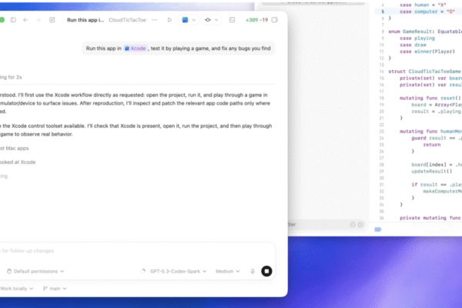
Task: Click line number 5 in the Xcode gutter
Action: [383, 12]
